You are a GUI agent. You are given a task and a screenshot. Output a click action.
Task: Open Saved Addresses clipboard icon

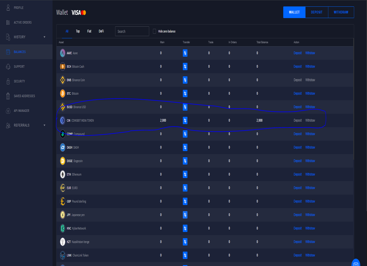tap(8, 96)
